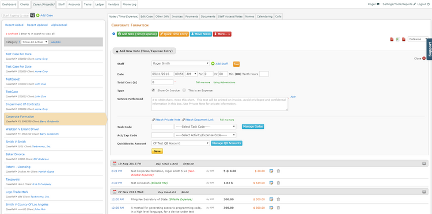Click the Category help question mark

19,42
